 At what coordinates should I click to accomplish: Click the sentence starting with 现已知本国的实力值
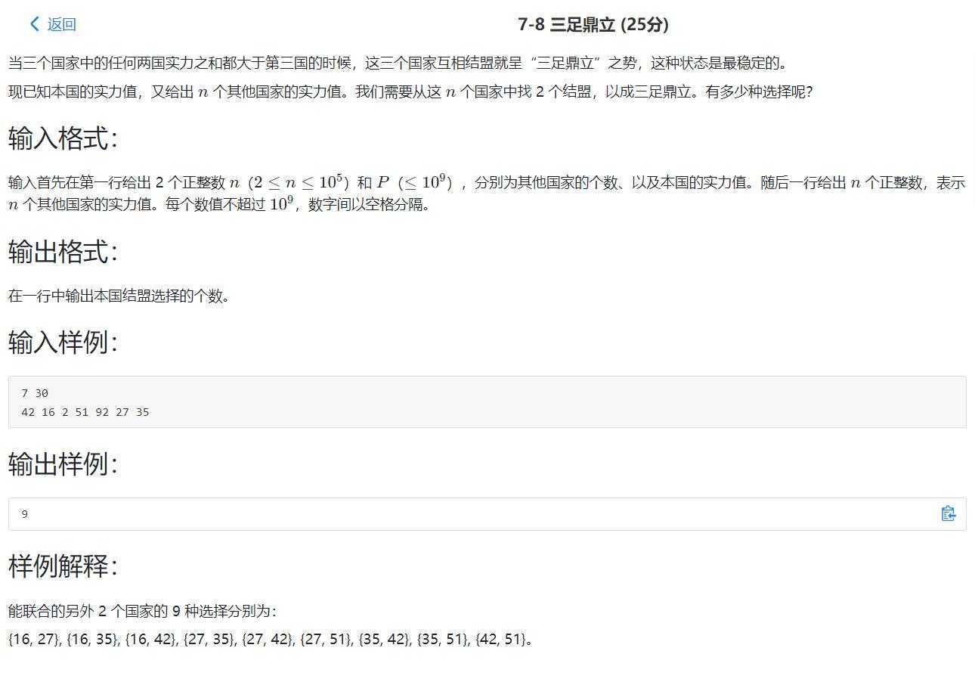click(410, 91)
